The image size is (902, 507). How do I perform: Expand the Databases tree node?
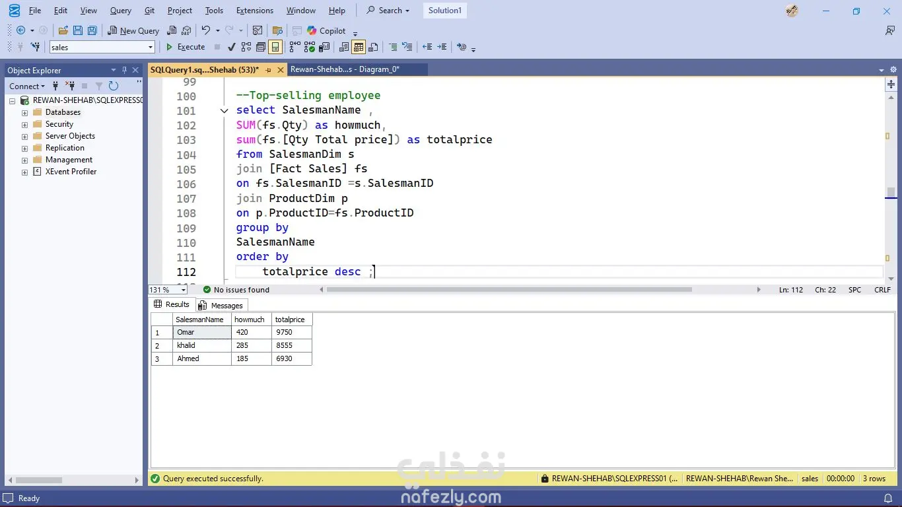click(x=24, y=112)
